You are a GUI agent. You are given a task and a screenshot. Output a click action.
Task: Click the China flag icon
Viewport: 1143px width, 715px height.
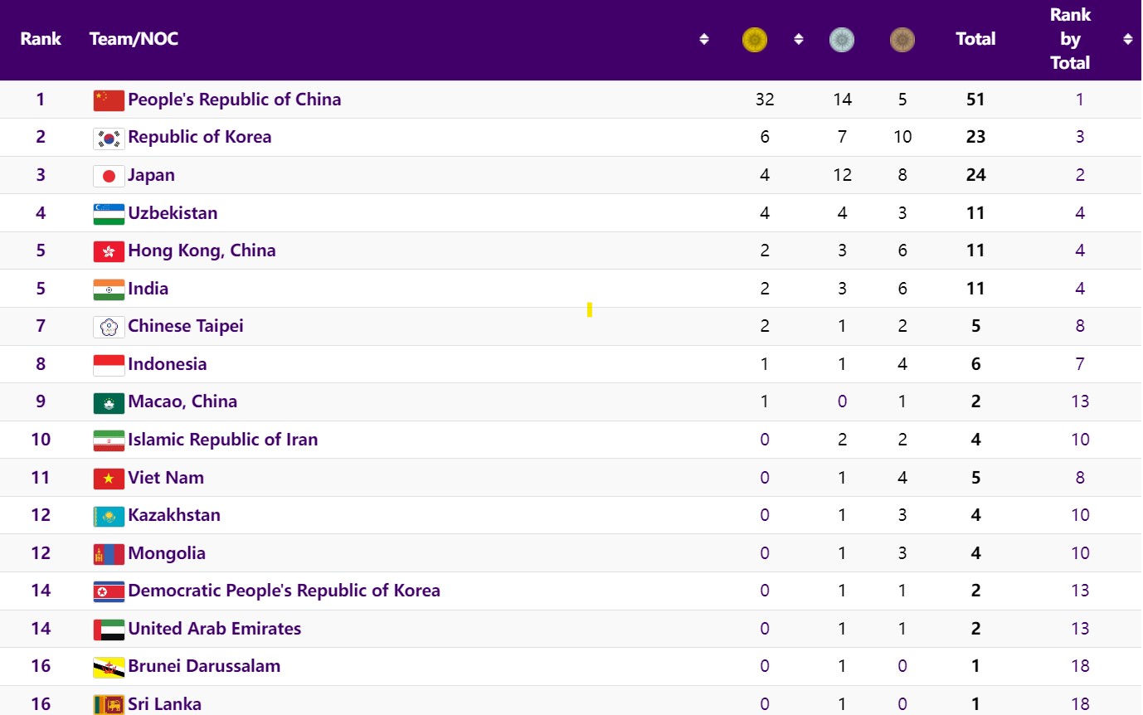click(109, 100)
